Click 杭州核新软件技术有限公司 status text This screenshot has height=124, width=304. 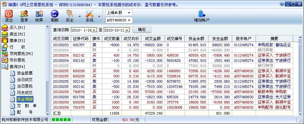[25, 119]
